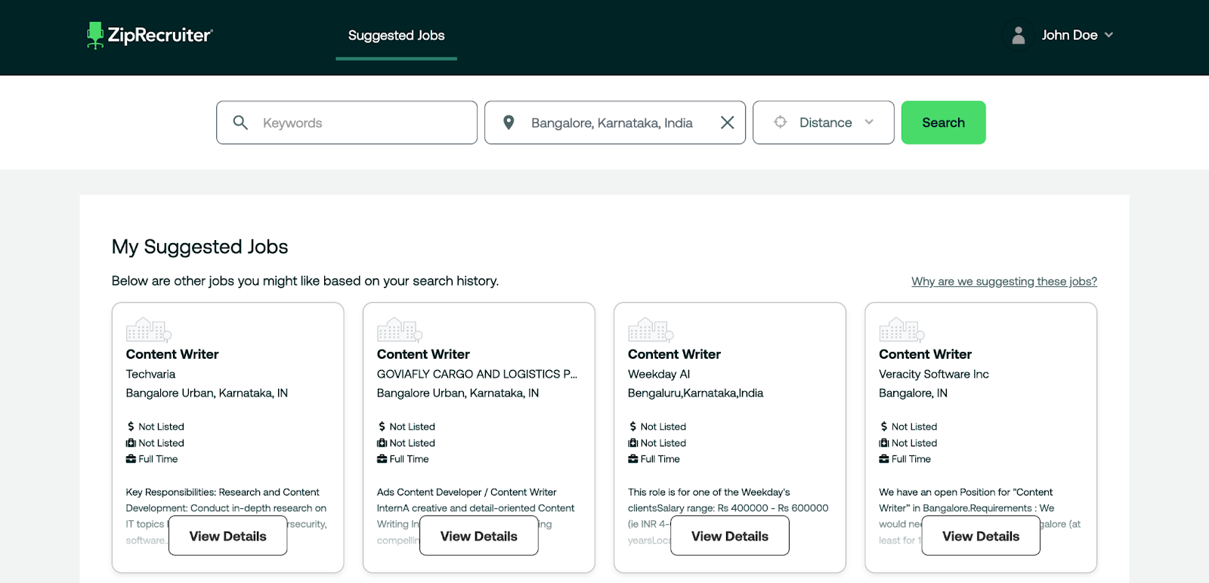View details for GOVIAFLY Cargo job
Screen dimensions: 1209x583
pyautogui.click(x=478, y=536)
